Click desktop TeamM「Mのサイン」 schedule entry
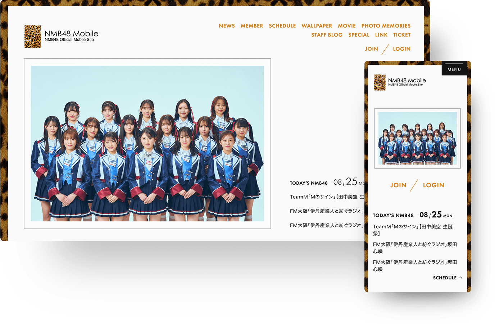The image size is (495, 324). 327,197
